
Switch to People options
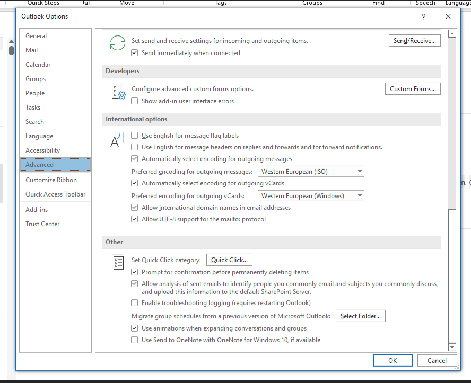coord(56,93)
